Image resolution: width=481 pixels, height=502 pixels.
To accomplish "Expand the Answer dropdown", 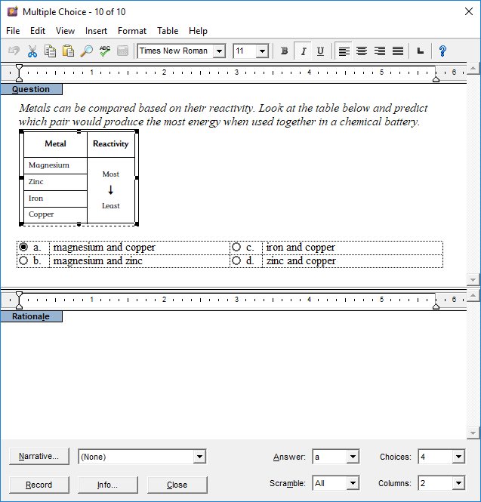I will [353, 457].
